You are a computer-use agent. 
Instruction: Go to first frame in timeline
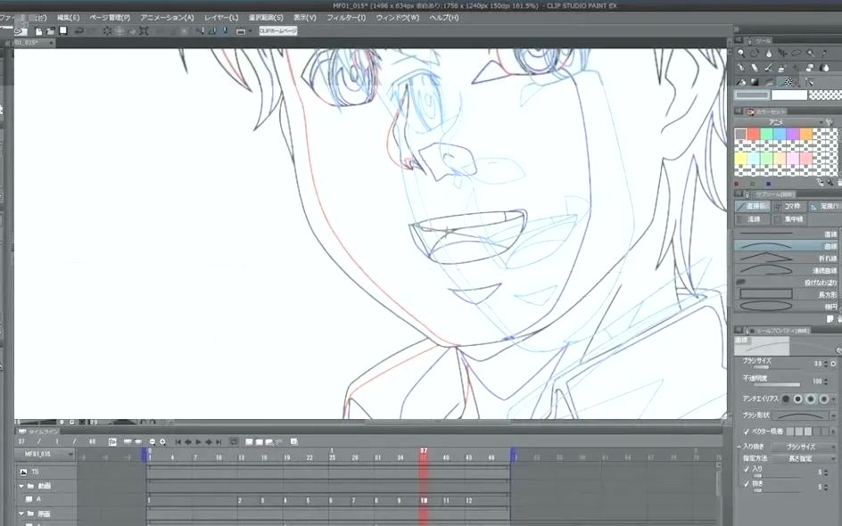(x=178, y=441)
